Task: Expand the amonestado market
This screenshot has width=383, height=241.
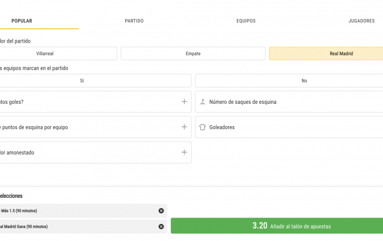Action: [184, 152]
